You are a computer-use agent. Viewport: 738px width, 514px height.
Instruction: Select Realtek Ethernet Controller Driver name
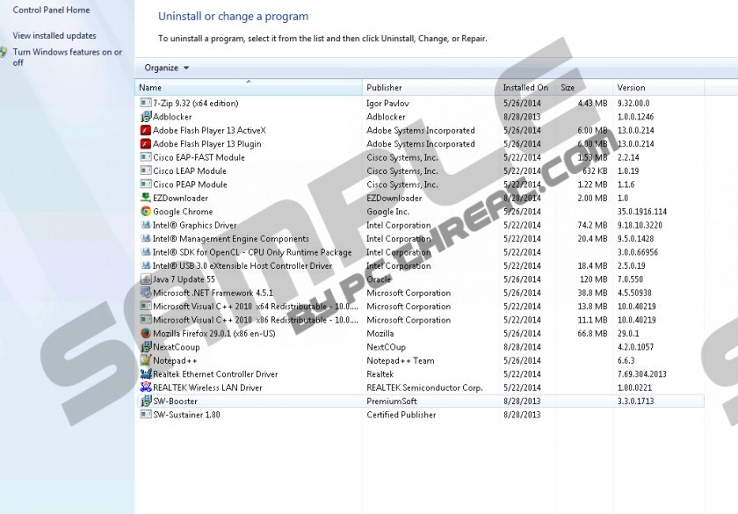(215, 374)
